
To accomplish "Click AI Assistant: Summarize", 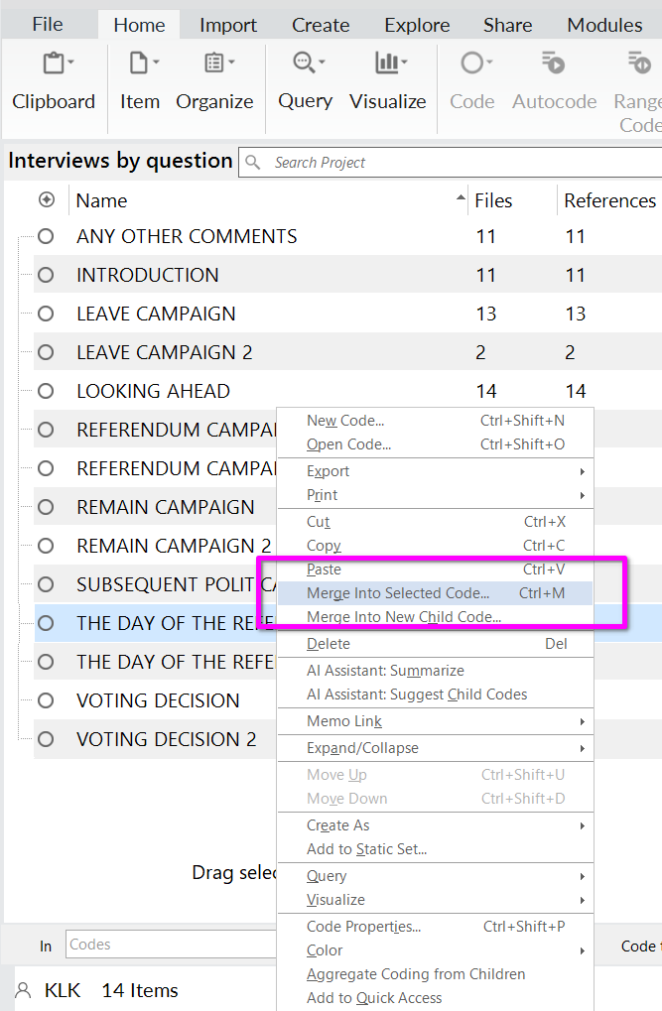I will 385,671.
